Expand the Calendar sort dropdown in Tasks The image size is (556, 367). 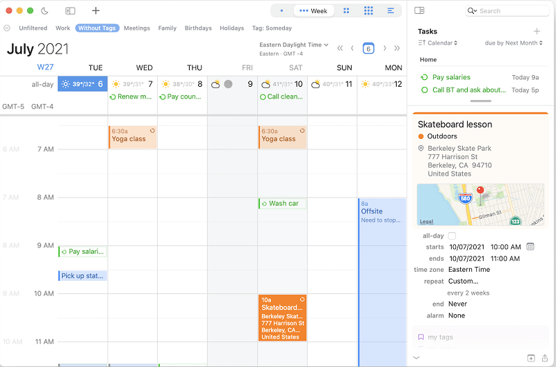coord(438,43)
